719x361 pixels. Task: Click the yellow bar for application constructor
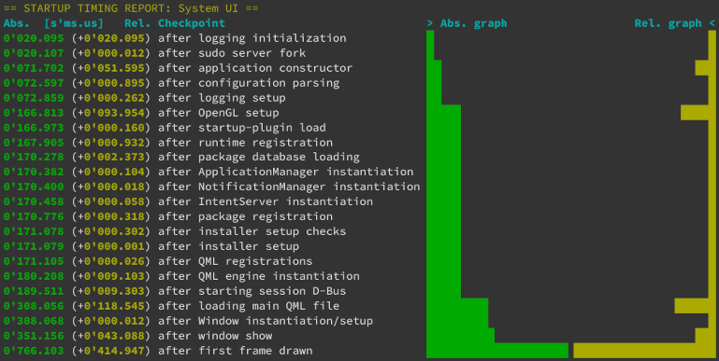pos(705,68)
